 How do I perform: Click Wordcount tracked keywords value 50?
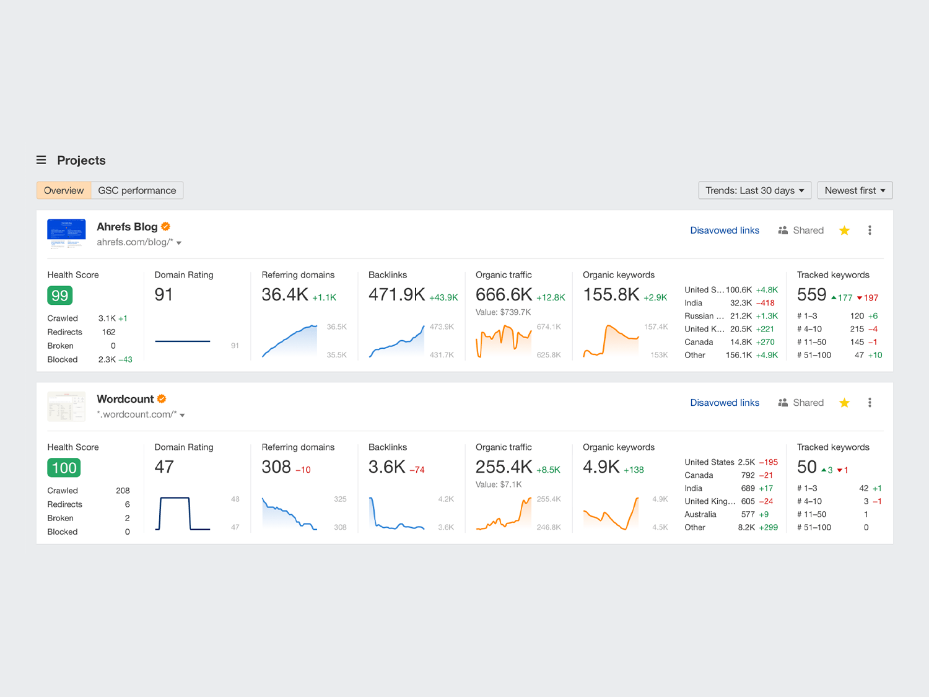(807, 467)
